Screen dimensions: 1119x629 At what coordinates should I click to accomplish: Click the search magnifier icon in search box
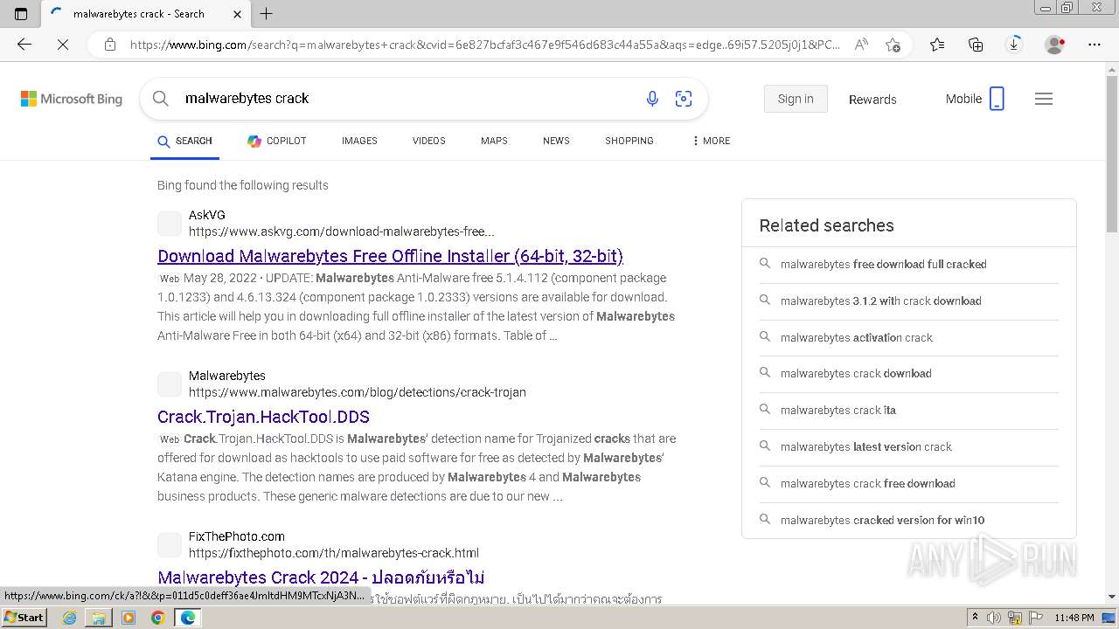click(x=161, y=99)
